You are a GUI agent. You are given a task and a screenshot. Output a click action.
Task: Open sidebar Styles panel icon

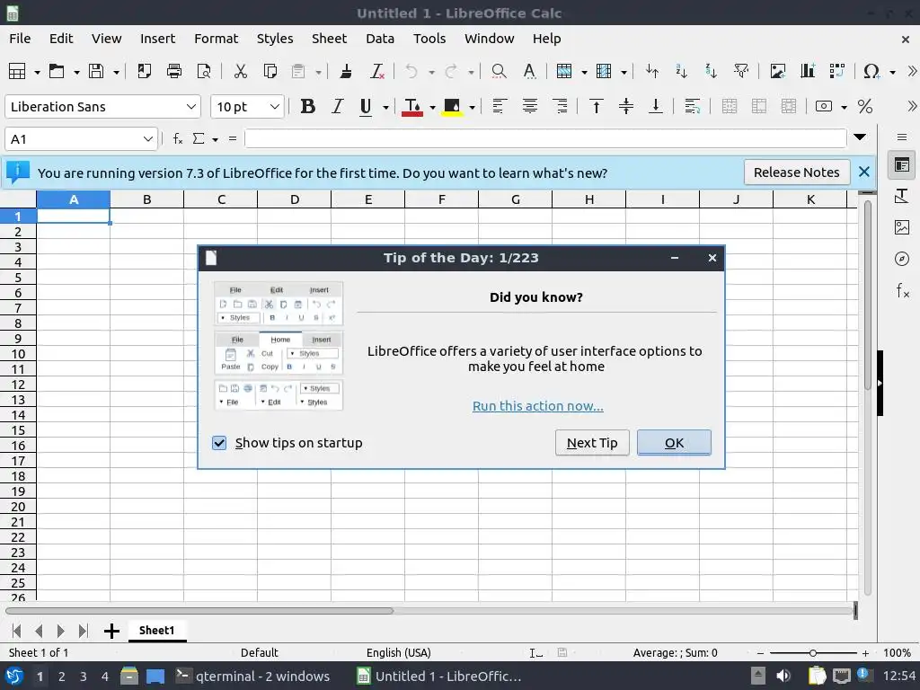coord(902,196)
